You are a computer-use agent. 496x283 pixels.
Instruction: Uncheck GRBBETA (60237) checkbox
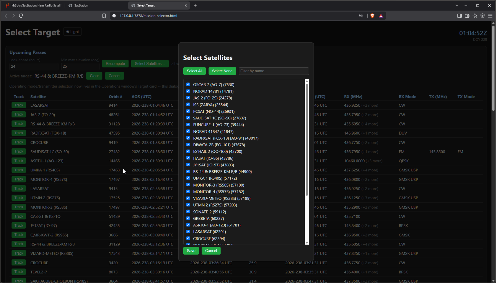pos(188,218)
